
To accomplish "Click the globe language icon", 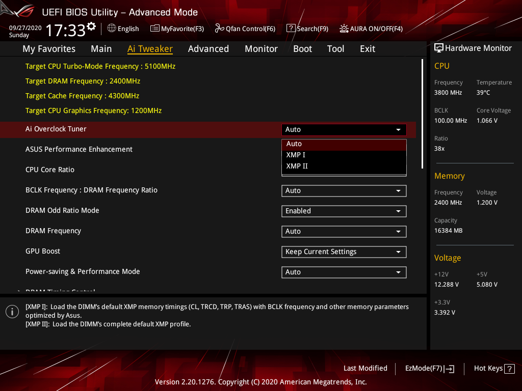I will pyautogui.click(x=112, y=29).
